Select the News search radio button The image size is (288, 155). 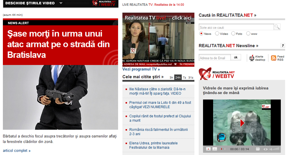point(201,33)
